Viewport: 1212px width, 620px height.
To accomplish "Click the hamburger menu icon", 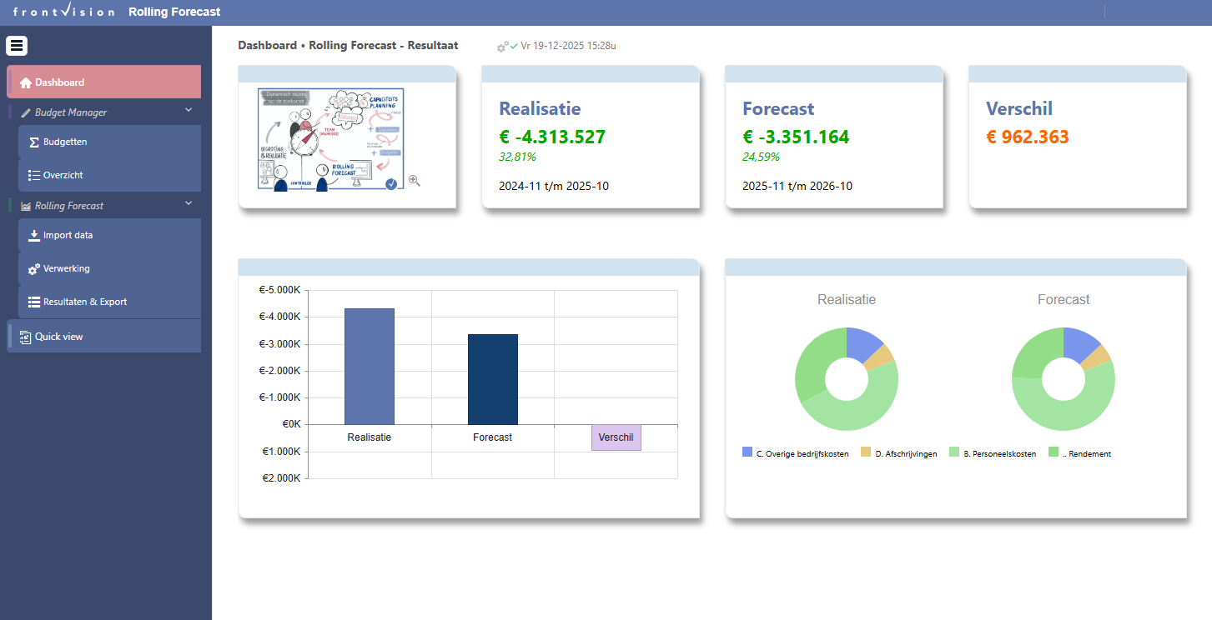I will tap(18, 47).
